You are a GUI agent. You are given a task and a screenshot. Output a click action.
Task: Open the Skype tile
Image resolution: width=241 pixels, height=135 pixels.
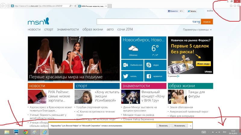point(155,65)
